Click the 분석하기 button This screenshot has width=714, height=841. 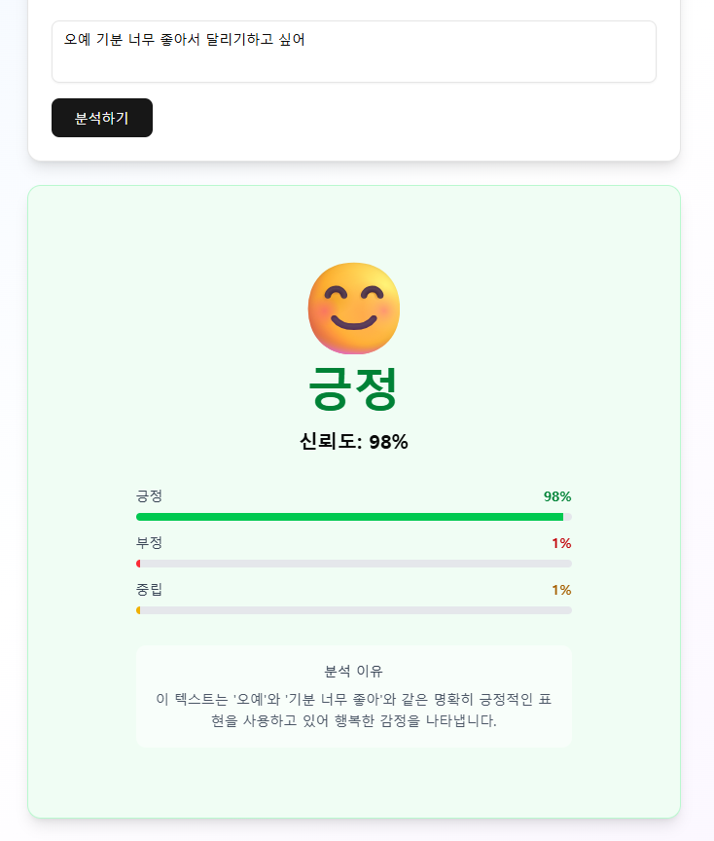tap(102, 118)
